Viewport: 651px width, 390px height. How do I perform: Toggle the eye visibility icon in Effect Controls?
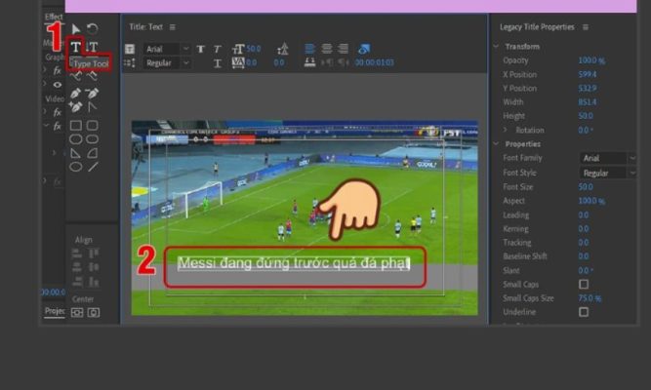[x=58, y=84]
